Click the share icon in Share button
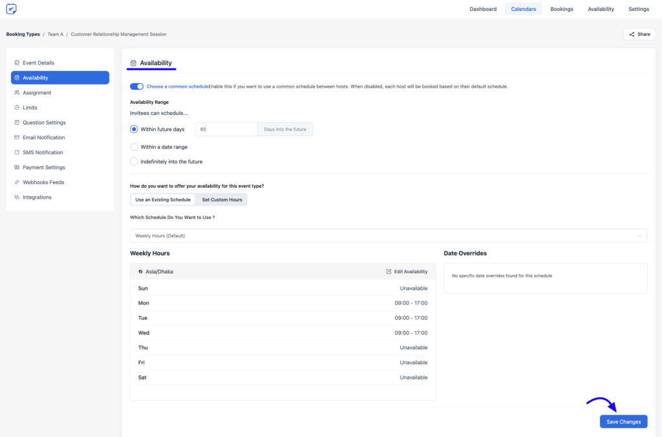This screenshot has width=662, height=437. click(x=632, y=35)
